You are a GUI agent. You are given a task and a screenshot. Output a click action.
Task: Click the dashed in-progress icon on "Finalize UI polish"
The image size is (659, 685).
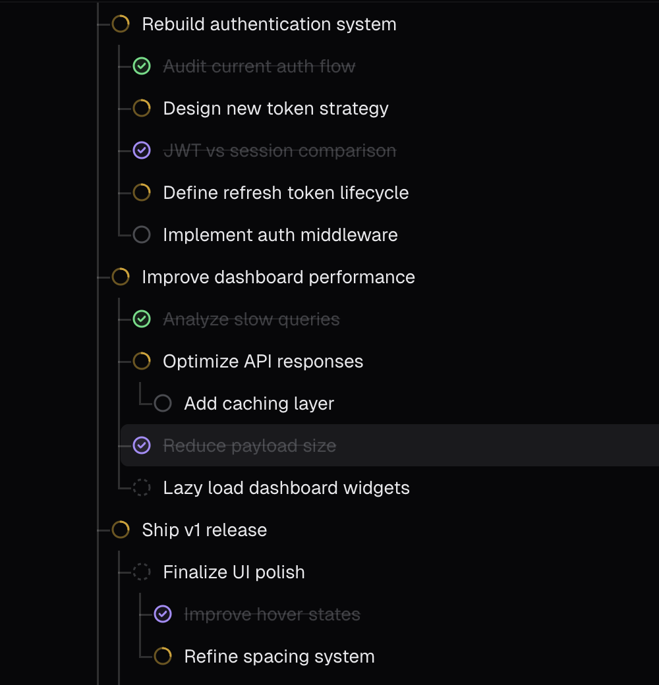pos(141,572)
